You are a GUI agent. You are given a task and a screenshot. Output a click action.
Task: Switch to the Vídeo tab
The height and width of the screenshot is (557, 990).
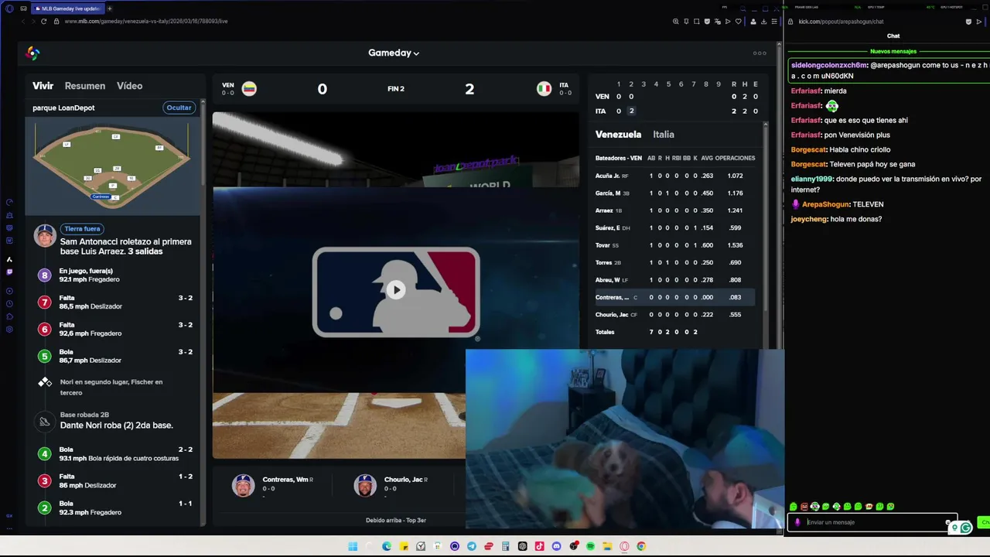pyautogui.click(x=129, y=86)
